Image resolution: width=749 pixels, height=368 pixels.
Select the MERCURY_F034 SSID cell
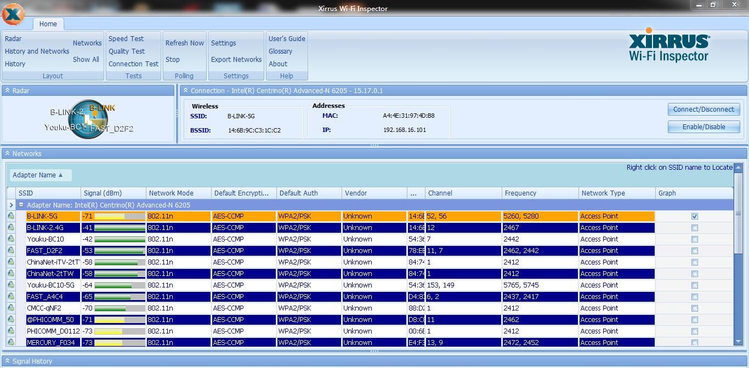point(53,343)
